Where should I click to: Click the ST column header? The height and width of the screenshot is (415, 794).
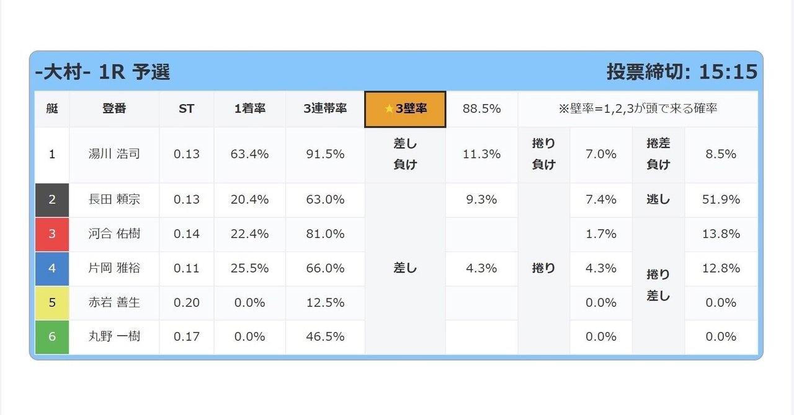[187, 109]
